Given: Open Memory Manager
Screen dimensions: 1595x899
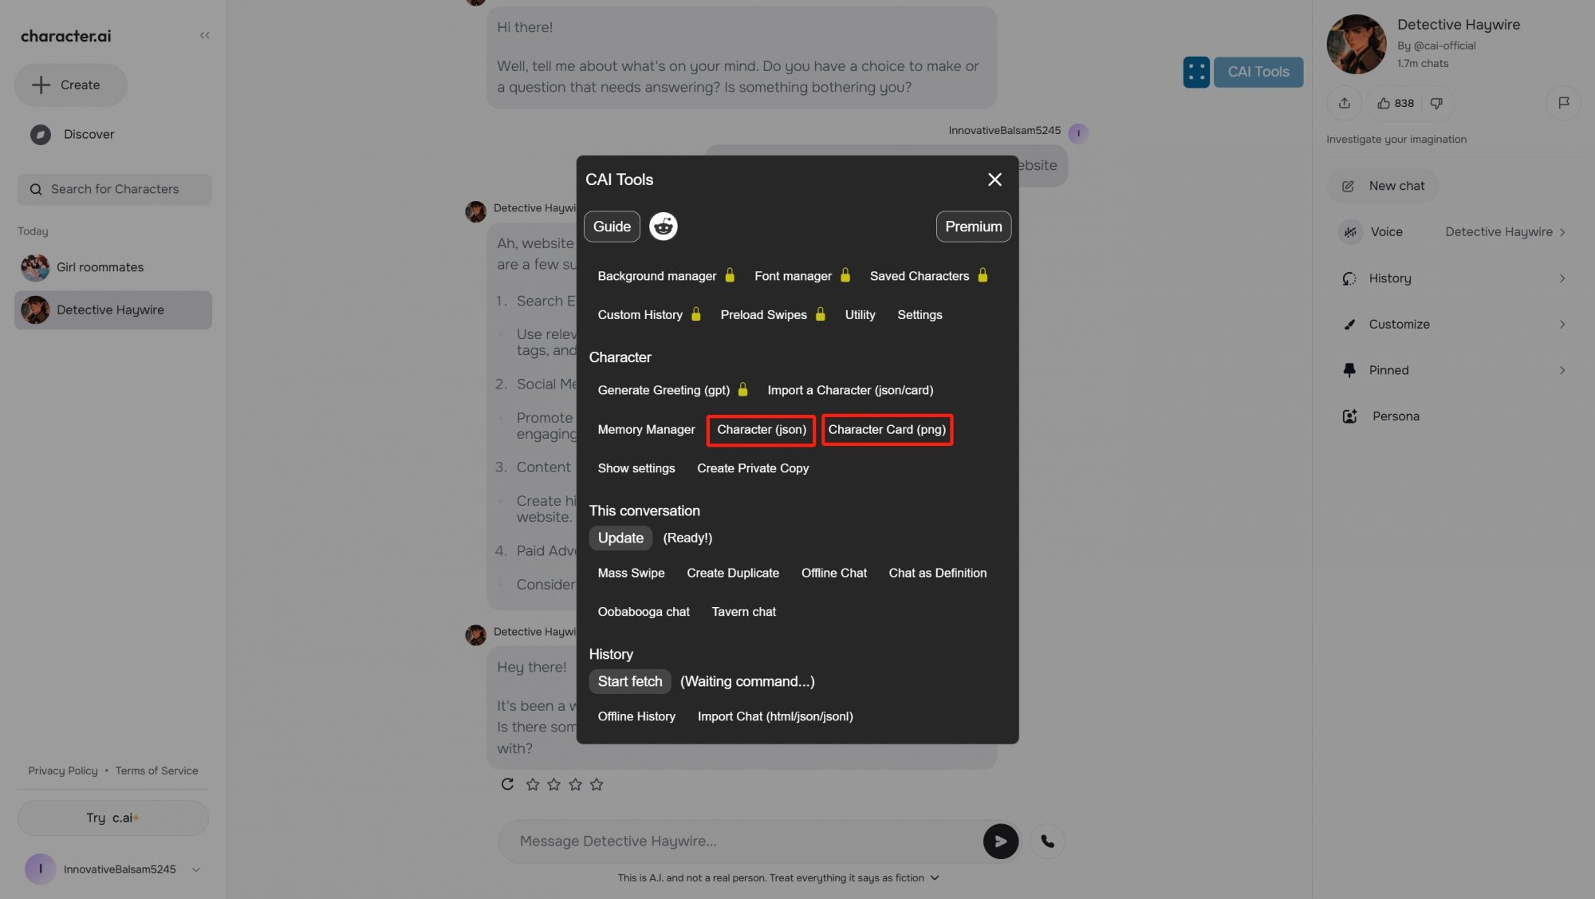Looking at the screenshot, I should tap(646, 429).
